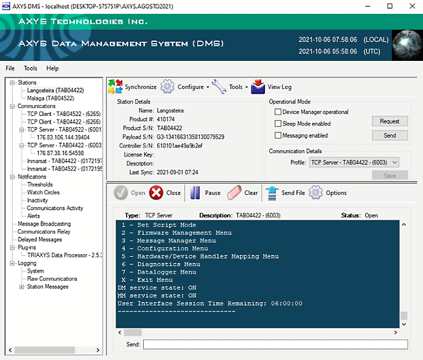
Task: Open the Help menu
Action: coord(52,69)
